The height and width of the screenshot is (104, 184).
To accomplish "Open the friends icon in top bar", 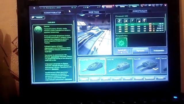I will (x=146, y=5).
